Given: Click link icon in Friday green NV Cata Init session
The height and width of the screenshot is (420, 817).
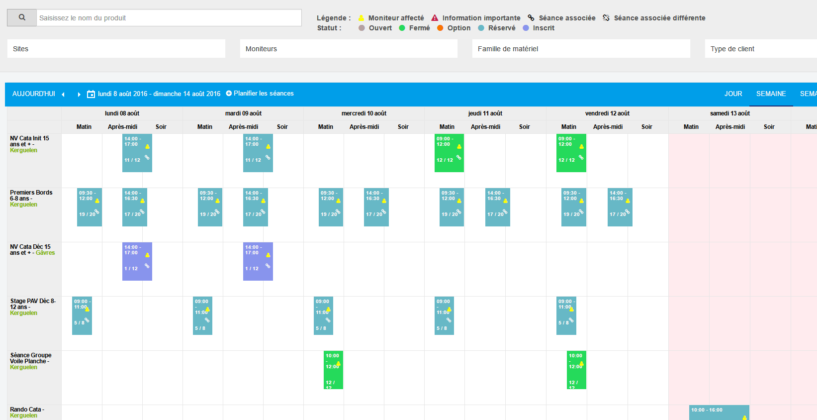Looking at the screenshot, I should pos(581,157).
